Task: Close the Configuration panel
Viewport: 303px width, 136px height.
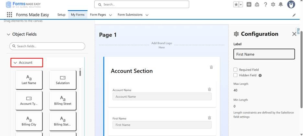Action: pyautogui.click(x=294, y=34)
